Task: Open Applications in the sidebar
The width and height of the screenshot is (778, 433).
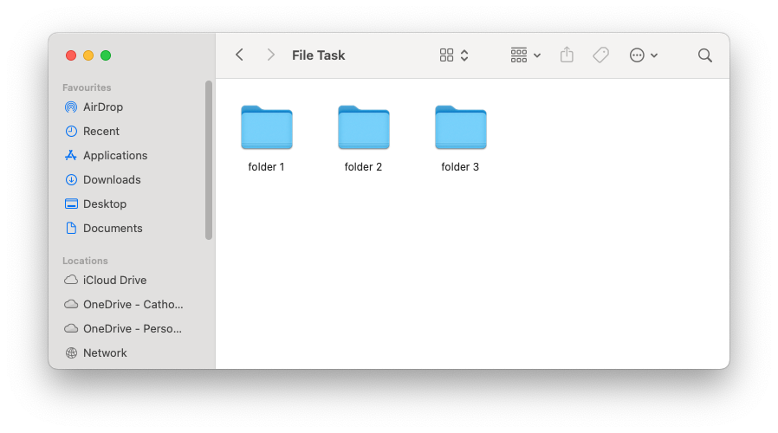Action: click(114, 156)
